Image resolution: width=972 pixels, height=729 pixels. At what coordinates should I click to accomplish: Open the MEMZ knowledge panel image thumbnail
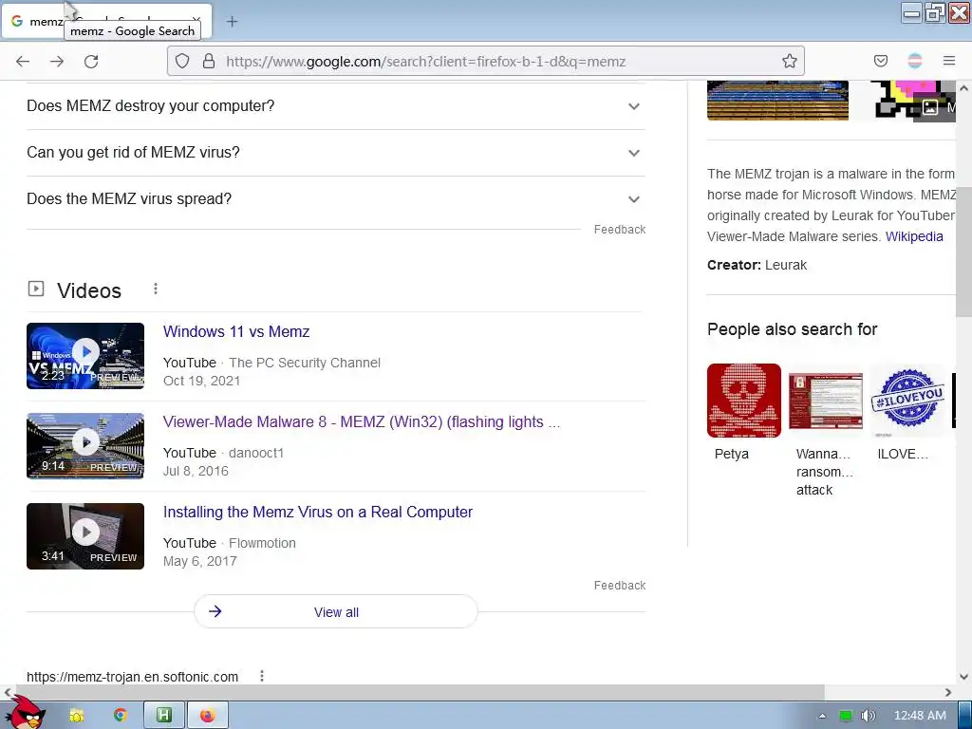tap(777, 101)
